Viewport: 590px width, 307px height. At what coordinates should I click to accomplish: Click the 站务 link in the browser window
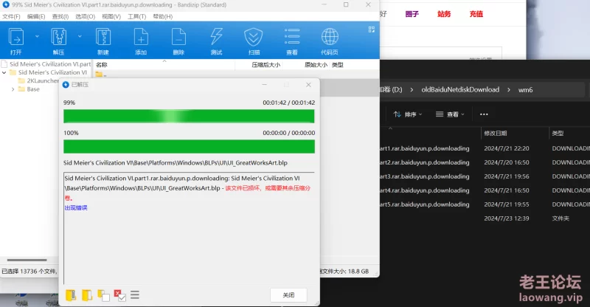point(444,14)
